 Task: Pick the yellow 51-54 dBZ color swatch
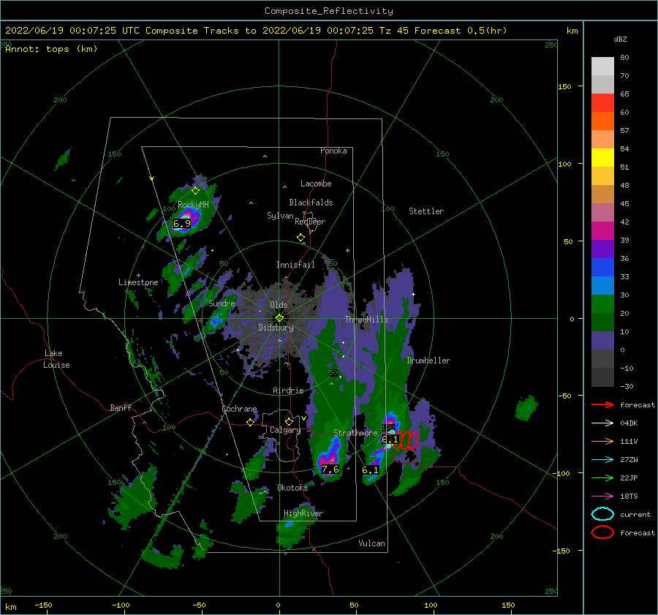point(602,158)
